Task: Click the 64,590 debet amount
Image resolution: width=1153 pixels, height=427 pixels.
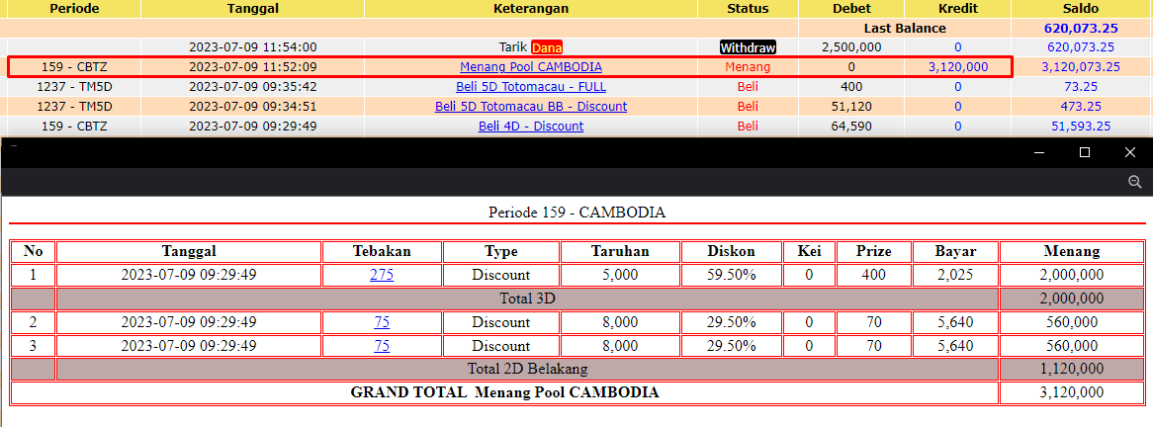Action: (851, 127)
